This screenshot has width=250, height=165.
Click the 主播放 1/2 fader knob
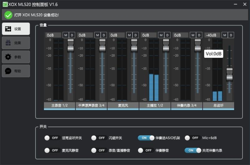click(166, 45)
